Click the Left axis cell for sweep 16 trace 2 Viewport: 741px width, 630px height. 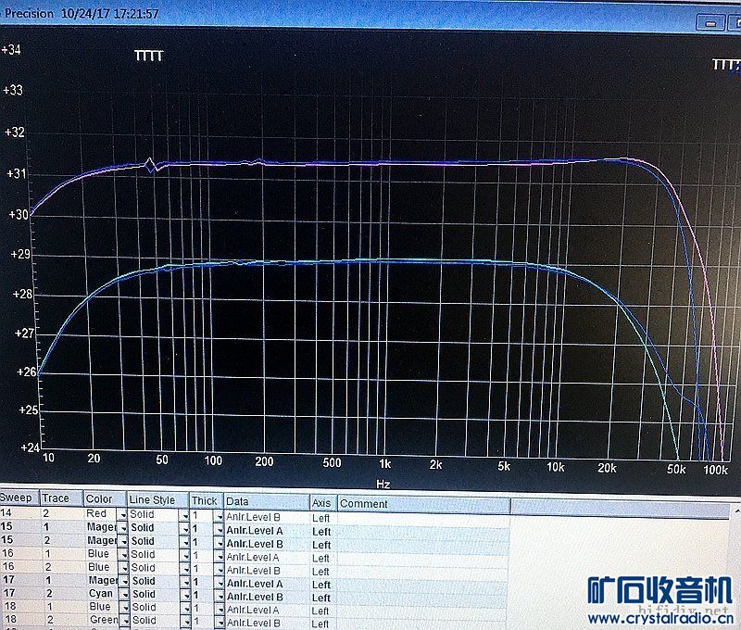tap(324, 572)
